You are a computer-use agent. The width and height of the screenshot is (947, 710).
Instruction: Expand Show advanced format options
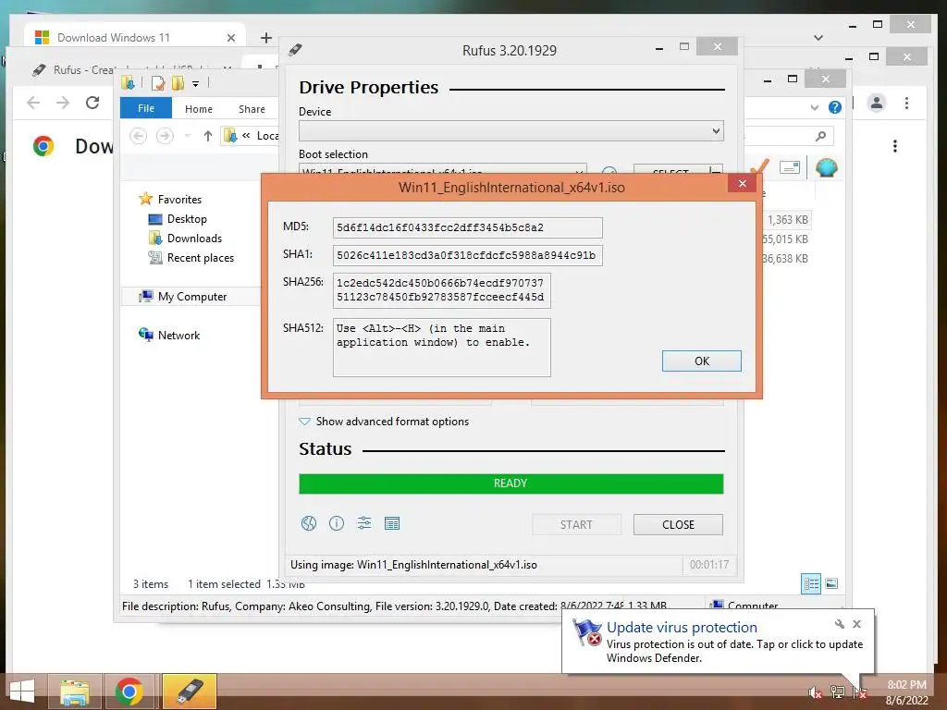[x=384, y=422]
